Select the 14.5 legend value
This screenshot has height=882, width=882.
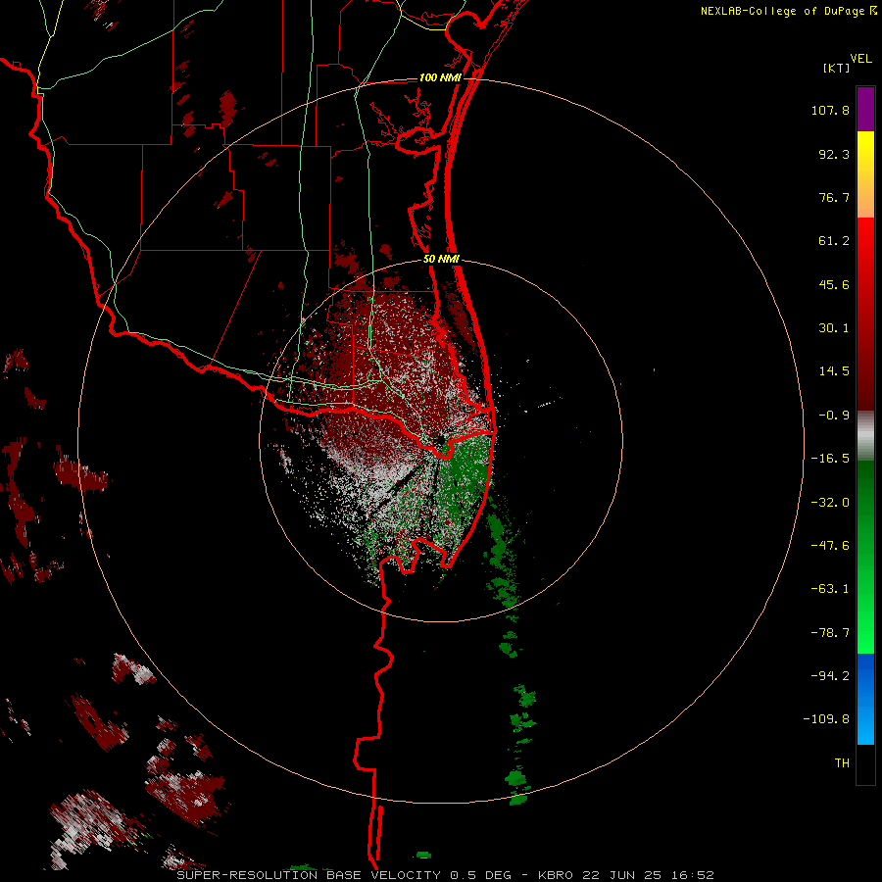click(x=834, y=371)
